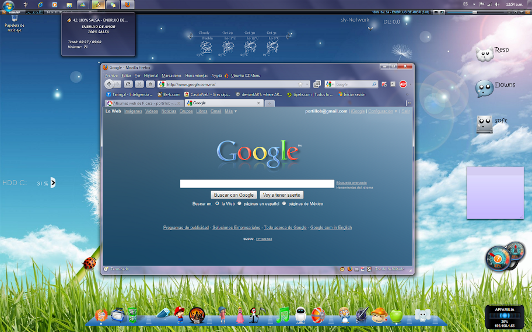Open the 'Búsqueda avanzada' link
This screenshot has height=332, width=532.
pyautogui.click(x=351, y=183)
